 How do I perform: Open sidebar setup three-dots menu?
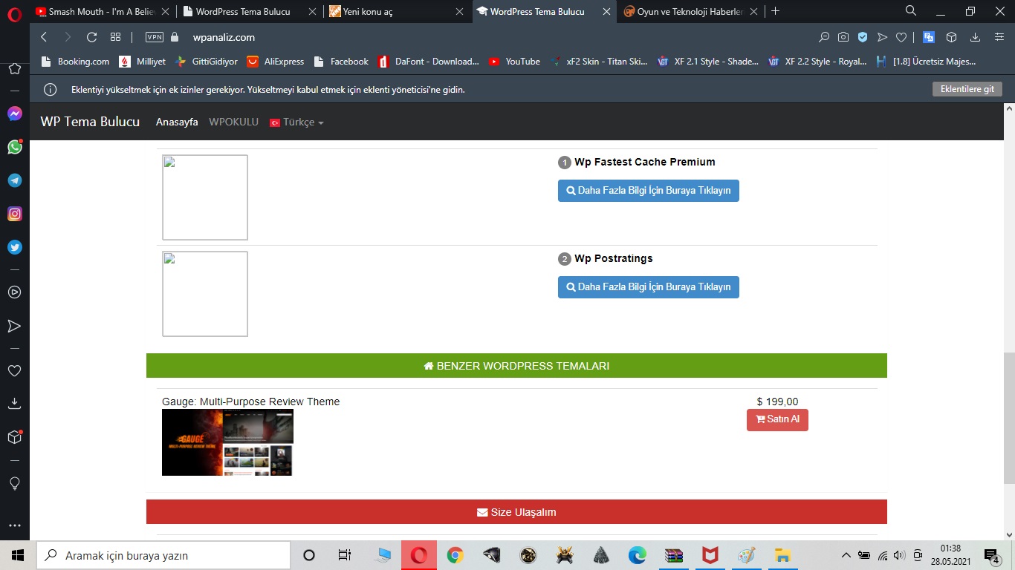point(14,525)
